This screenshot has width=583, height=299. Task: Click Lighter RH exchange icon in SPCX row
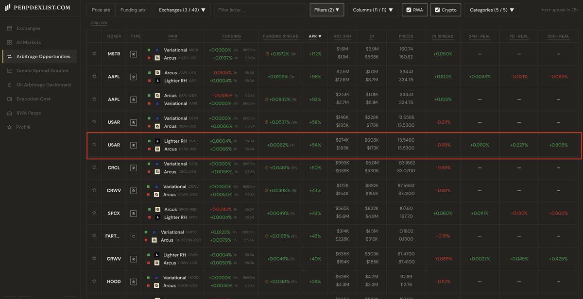[x=157, y=217]
